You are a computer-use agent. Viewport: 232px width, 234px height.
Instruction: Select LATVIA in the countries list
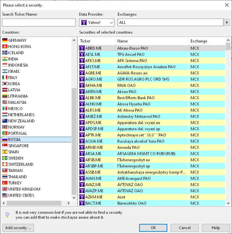click(37, 90)
